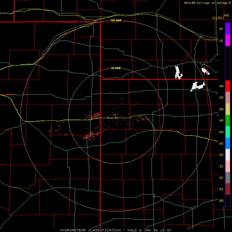Click the DS legend label

point(221,155)
